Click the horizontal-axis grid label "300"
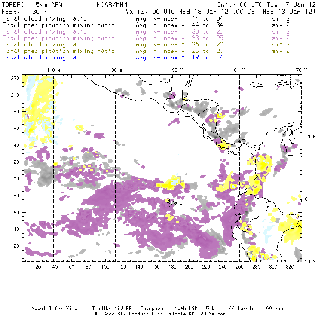This screenshot has height=318, width=318. 273,267
